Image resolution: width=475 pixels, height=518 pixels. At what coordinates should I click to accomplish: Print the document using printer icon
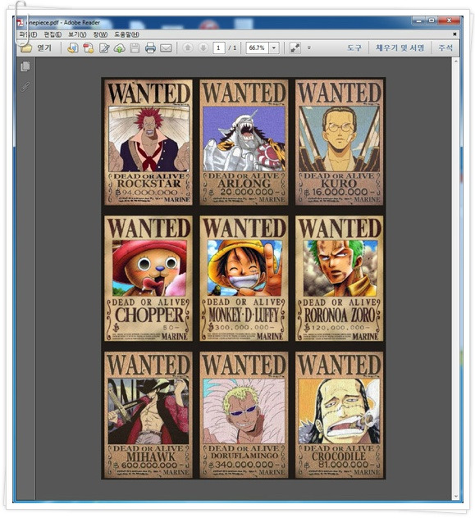coord(150,48)
